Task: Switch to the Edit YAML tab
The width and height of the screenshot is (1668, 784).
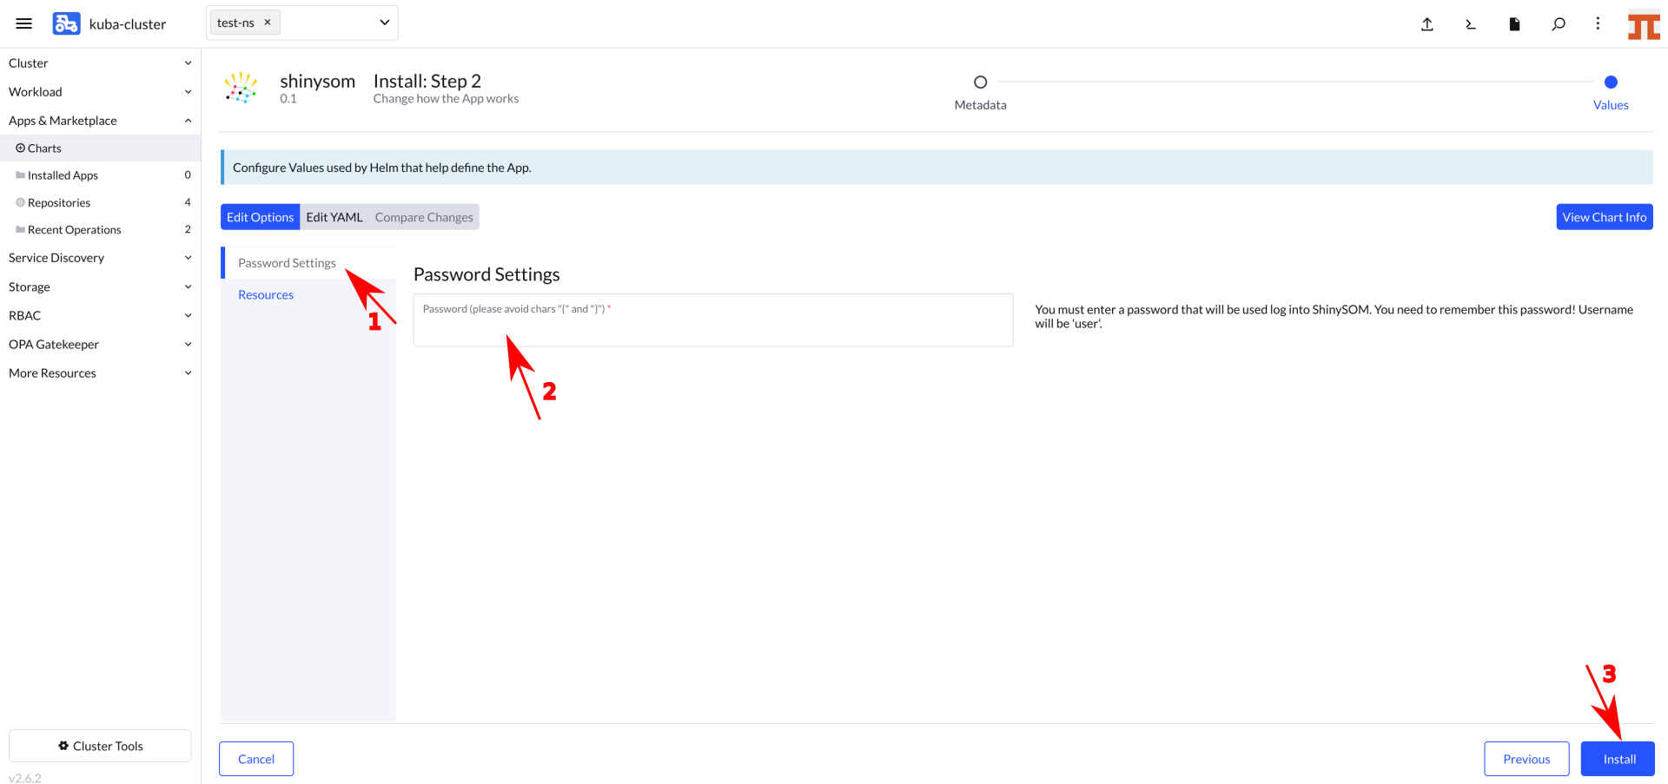Action: tap(334, 216)
